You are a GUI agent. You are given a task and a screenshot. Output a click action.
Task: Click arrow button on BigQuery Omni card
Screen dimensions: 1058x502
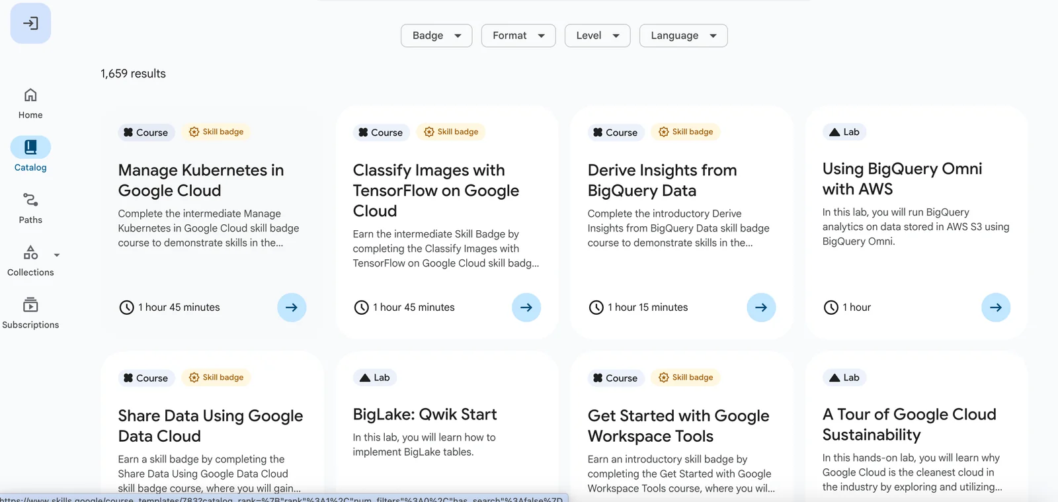(x=996, y=308)
